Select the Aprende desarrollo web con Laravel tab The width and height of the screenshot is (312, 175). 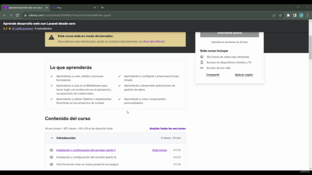tap(25, 8)
